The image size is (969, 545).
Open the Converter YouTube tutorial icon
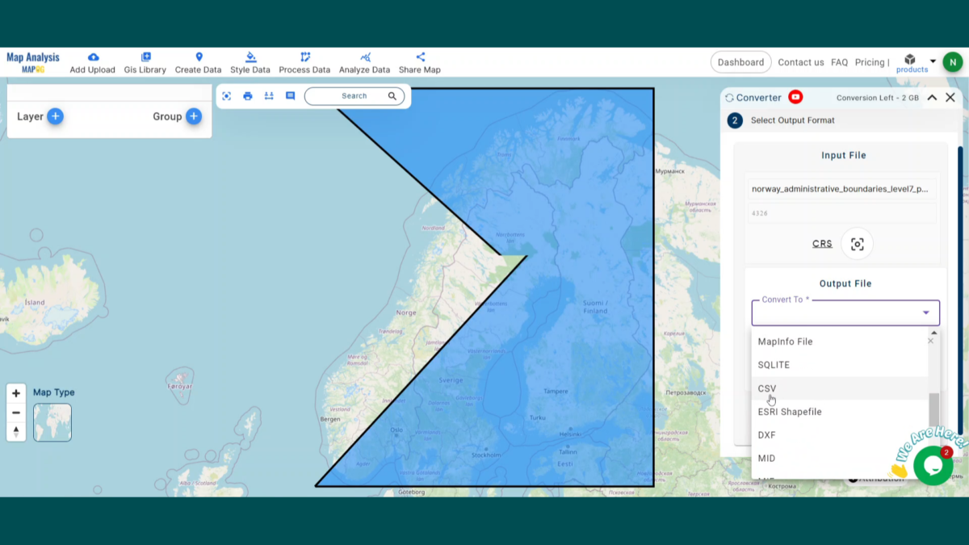click(x=795, y=97)
